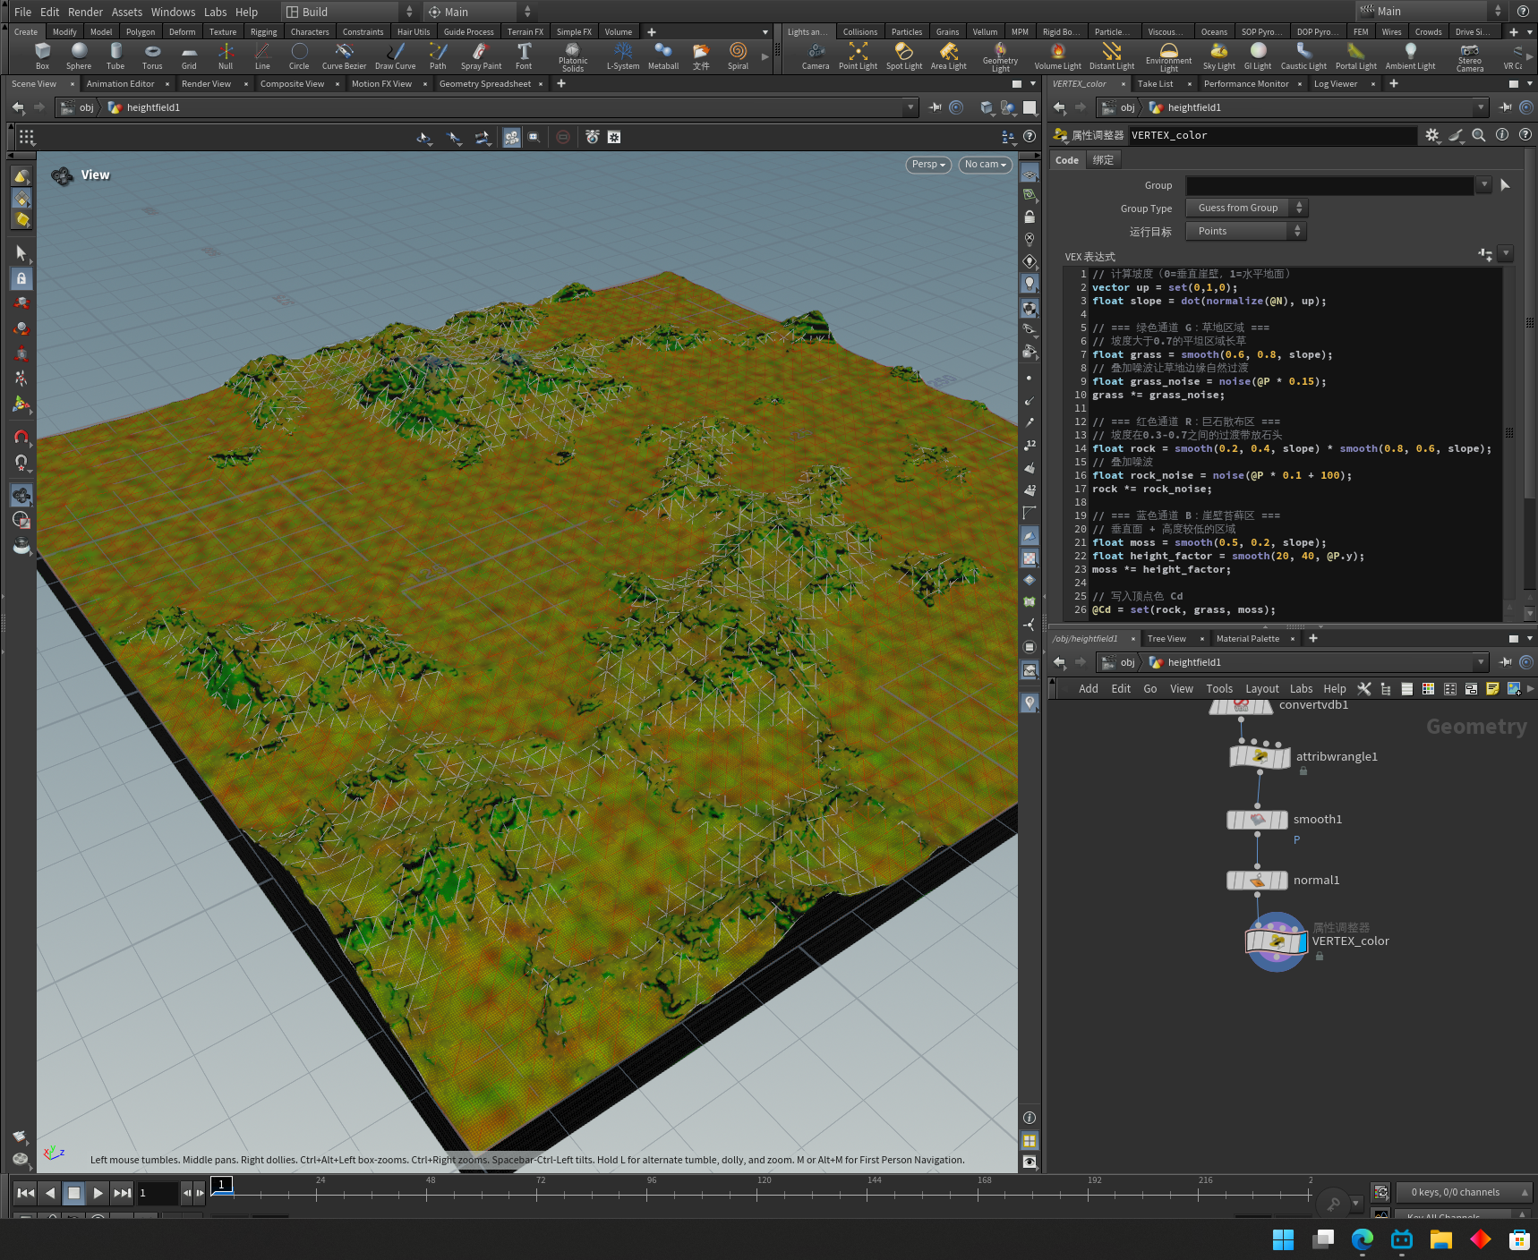Viewport: 1538px width, 1260px height.
Task: Add a Distant Light
Action: click(x=1112, y=55)
